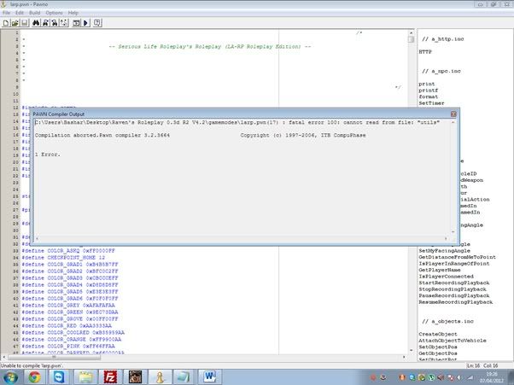Image resolution: width=514 pixels, height=385 pixels.
Task: Click the '1 Error.' line in compiler output
Action: tap(48, 155)
